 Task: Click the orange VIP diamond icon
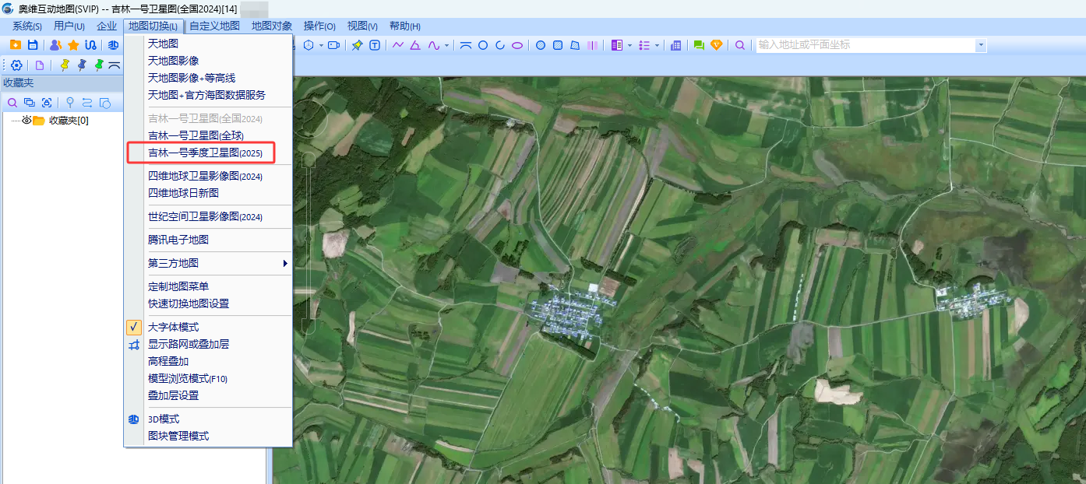(717, 45)
